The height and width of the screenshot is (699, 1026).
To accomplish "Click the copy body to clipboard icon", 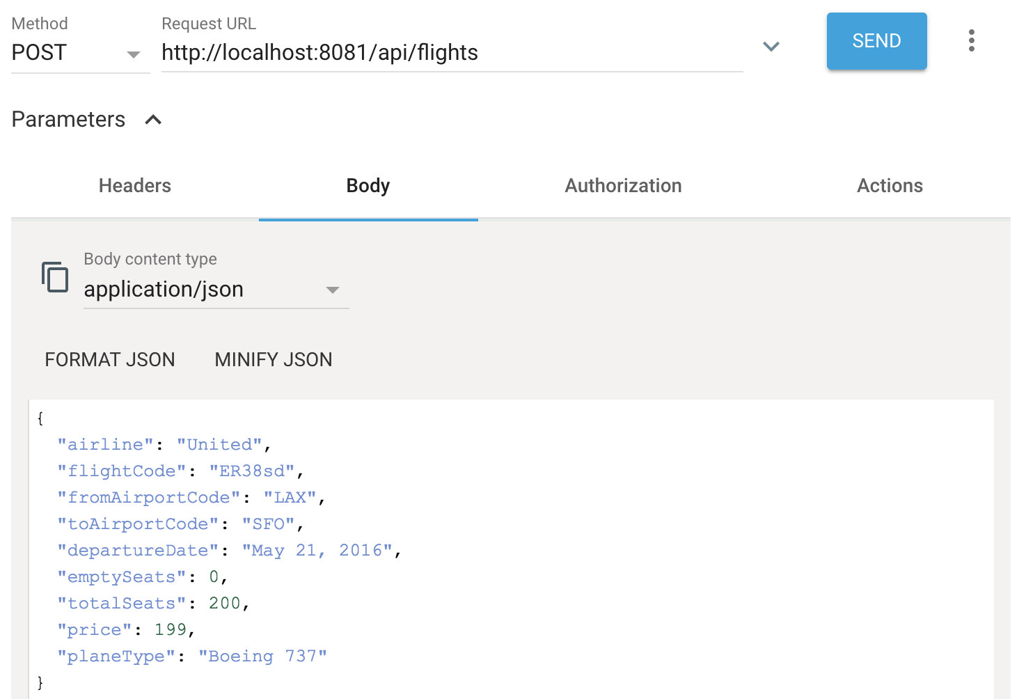I will pyautogui.click(x=55, y=277).
